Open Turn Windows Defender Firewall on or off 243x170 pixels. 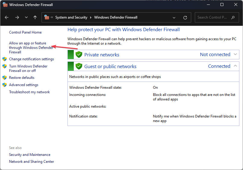[28, 68]
